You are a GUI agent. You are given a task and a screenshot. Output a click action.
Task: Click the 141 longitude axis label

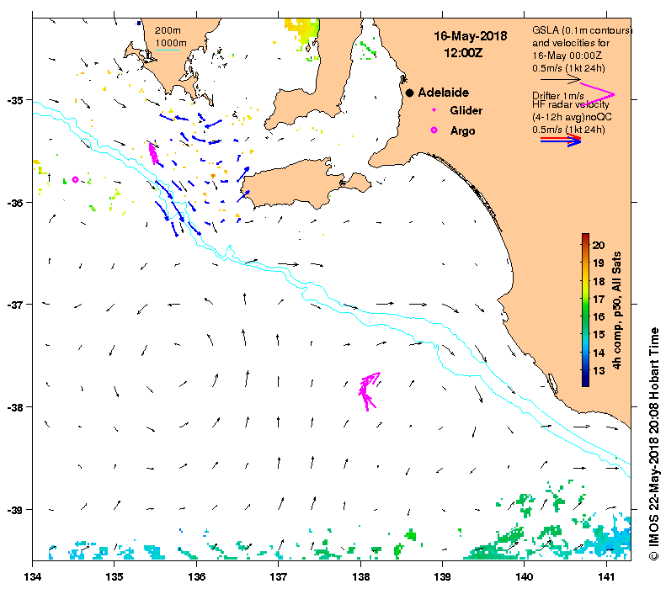tap(606, 577)
